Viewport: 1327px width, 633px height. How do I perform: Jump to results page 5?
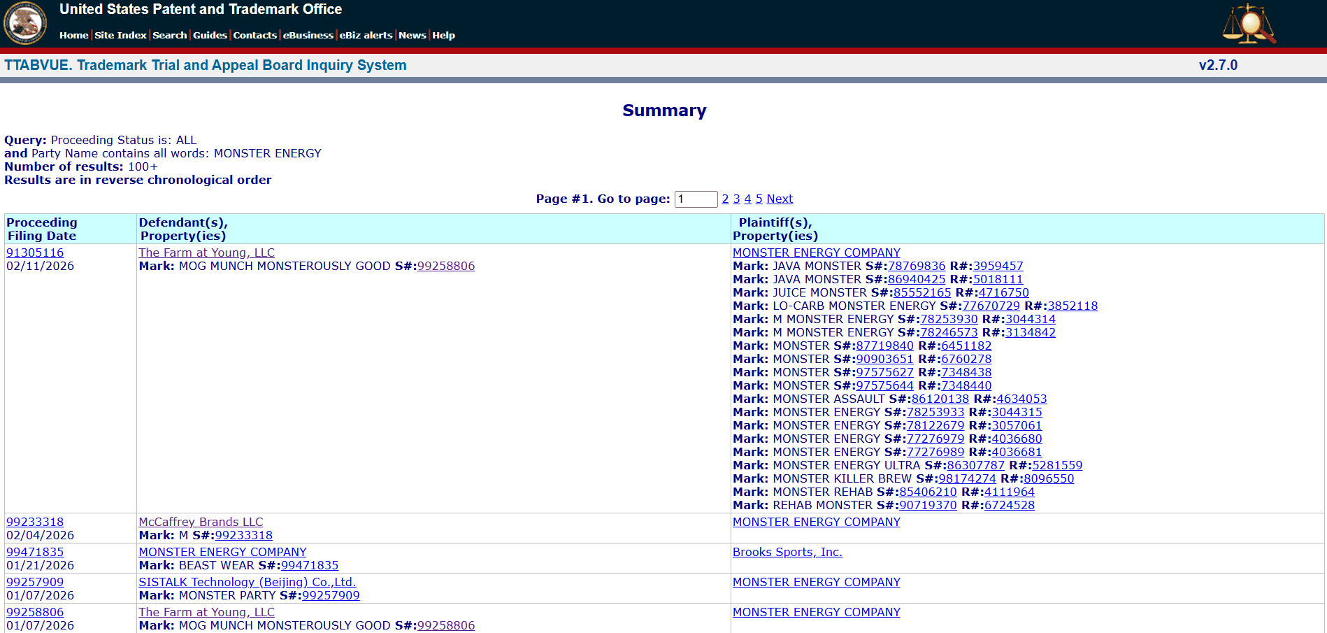click(x=759, y=199)
